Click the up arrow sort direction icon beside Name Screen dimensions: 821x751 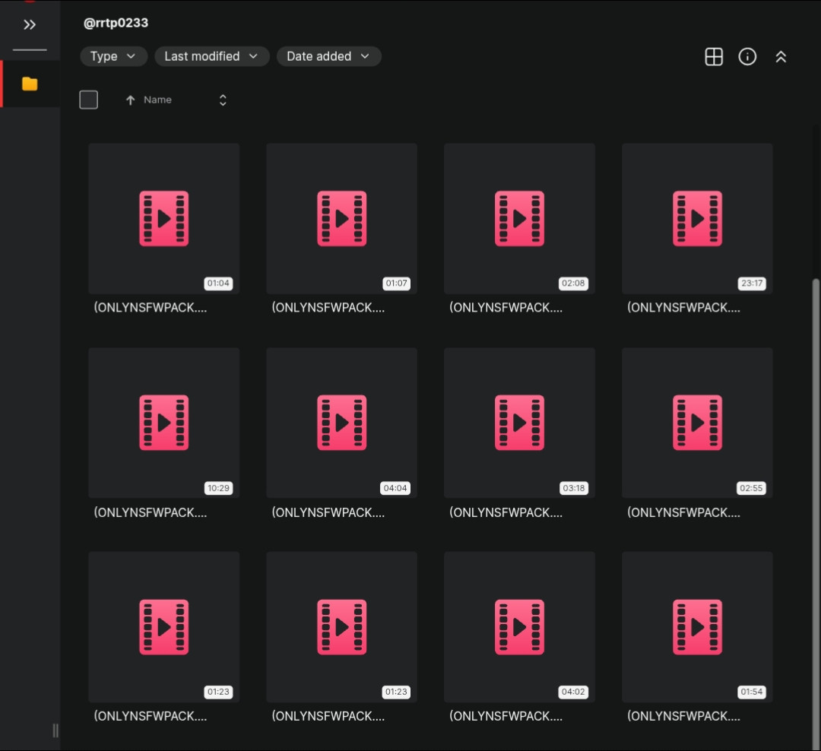pos(130,100)
